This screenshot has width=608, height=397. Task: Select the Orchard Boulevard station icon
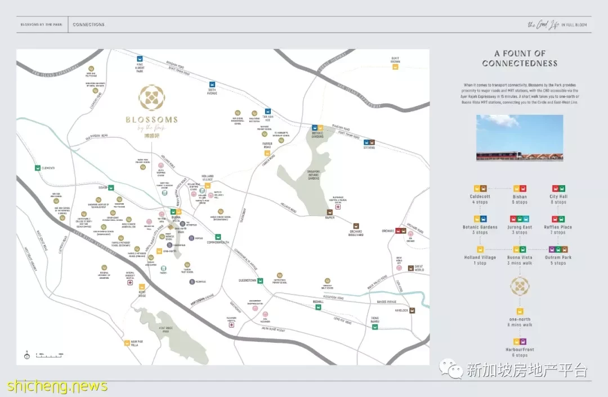pyautogui.click(x=356, y=226)
